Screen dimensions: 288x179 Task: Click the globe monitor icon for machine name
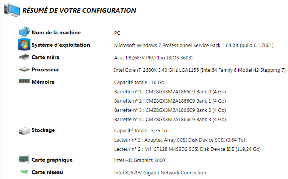click(24, 32)
